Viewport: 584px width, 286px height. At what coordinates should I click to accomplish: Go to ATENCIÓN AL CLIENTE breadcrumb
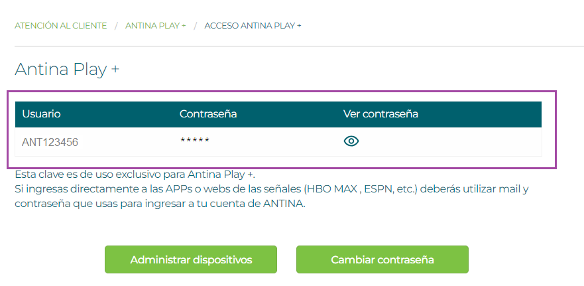[x=60, y=25]
